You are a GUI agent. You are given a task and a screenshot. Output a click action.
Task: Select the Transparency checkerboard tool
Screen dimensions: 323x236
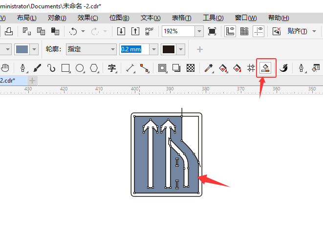click(x=191, y=68)
